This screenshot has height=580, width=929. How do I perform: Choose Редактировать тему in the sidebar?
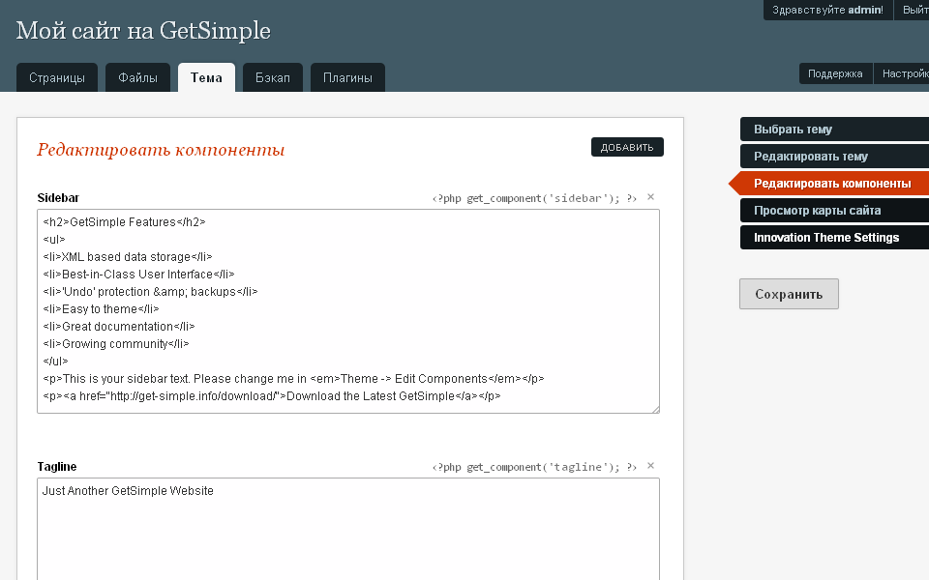point(811,157)
